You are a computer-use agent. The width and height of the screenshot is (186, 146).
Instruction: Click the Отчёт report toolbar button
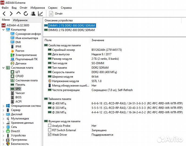coord(56,14)
